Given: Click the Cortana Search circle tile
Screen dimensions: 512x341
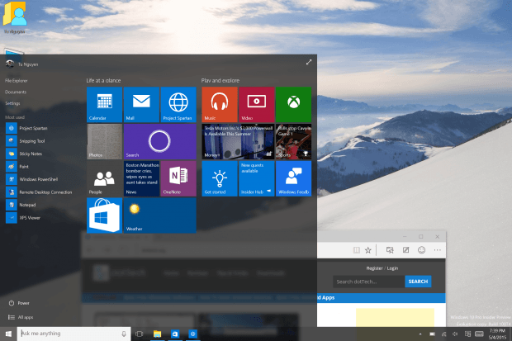Looking at the screenshot, I should pyautogui.click(x=159, y=142).
